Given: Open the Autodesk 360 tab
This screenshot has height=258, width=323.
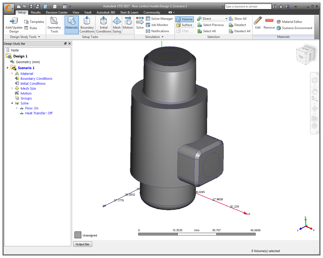Looking at the screenshot, I should 106,12.
